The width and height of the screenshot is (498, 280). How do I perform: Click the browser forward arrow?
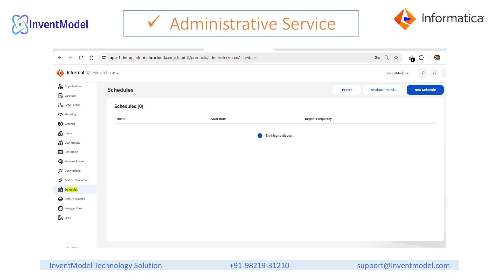coord(70,58)
